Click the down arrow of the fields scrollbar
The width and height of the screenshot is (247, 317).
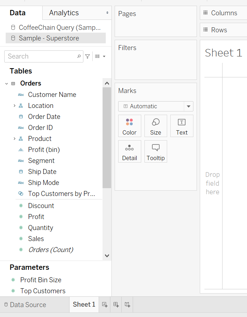pyautogui.click(x=107, y=255)
